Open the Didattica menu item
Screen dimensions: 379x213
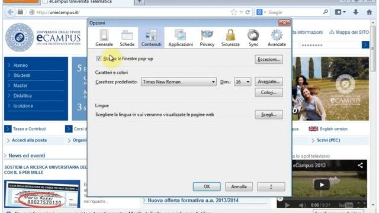pos(23,96)
